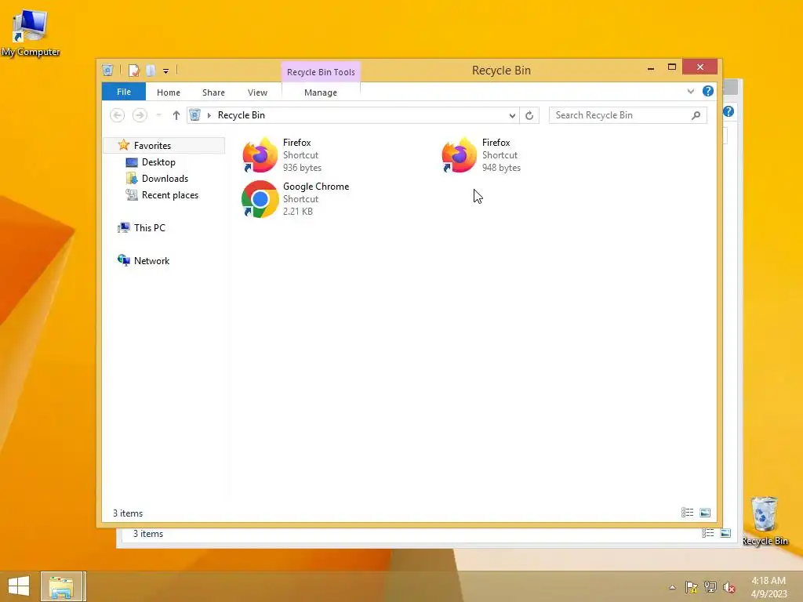
Task: Go up one level with Up arrow
Action: coord(176,115)
